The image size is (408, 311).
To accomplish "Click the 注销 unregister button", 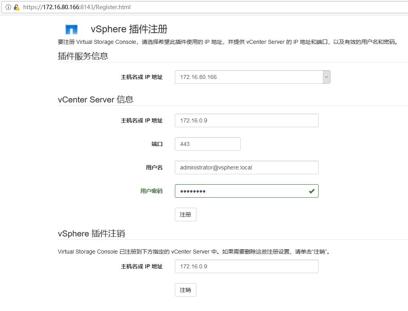I will pyautogui.click(x=186, y=290).
